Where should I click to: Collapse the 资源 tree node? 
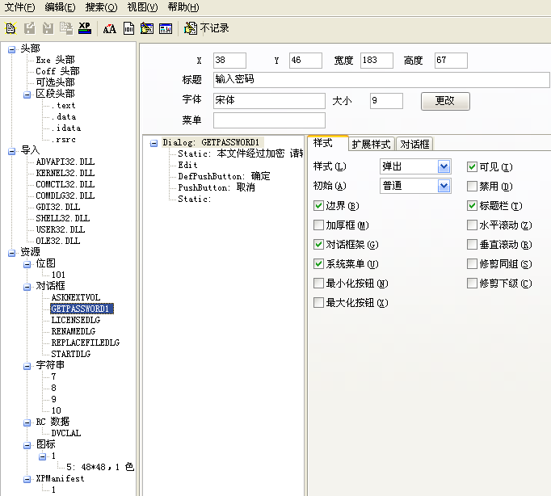click(x=11, y=253)
